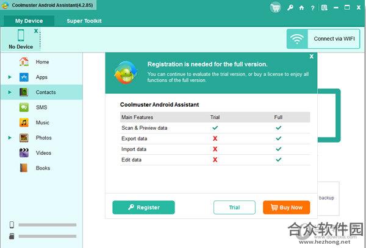Click the Android Assistant logo in dialog

pos(125,73)
